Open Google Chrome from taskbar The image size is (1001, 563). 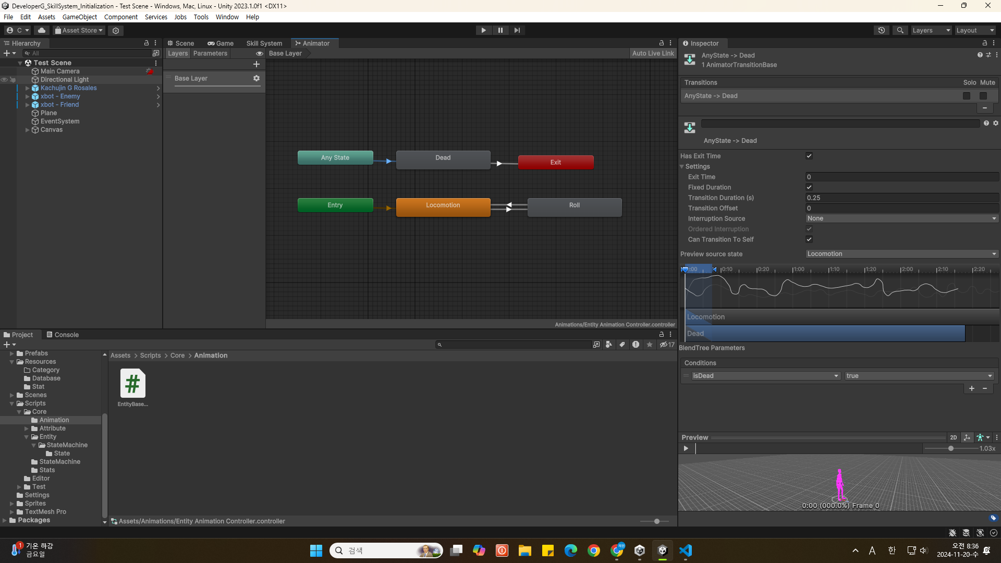tap(594, 550)
